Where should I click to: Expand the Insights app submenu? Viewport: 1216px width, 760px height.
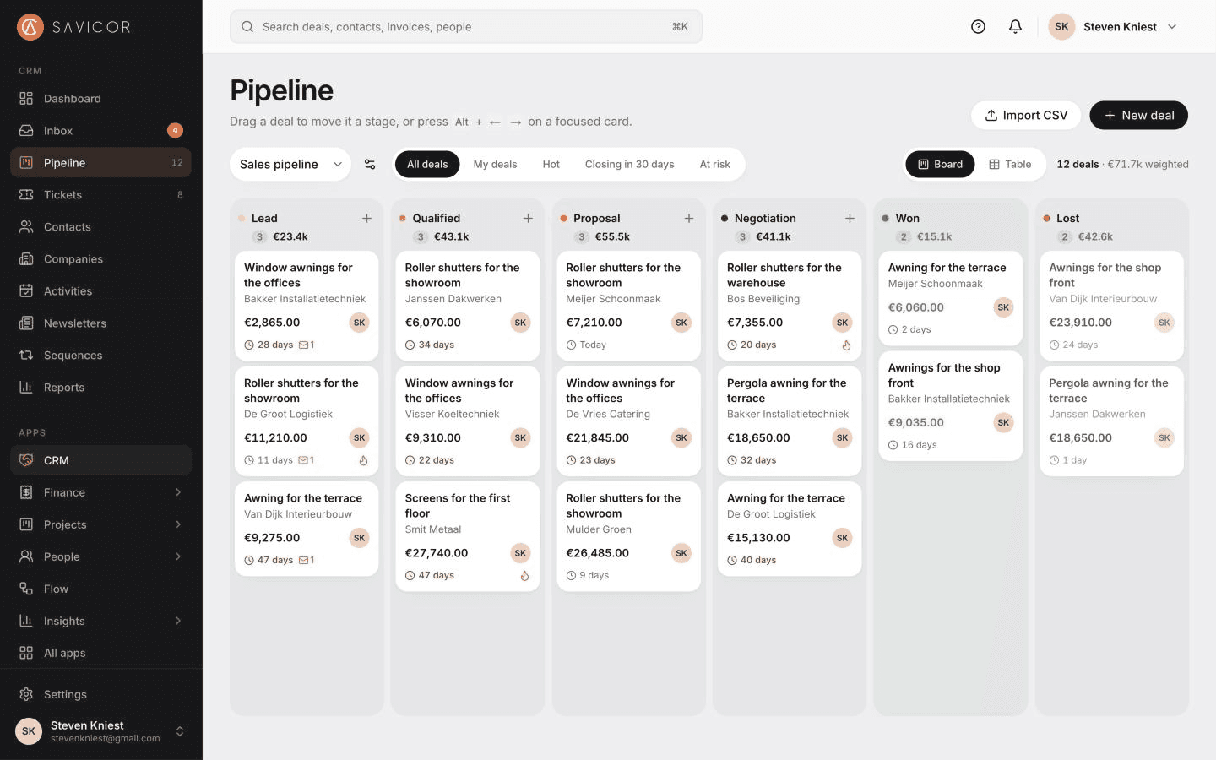coord(178,621)
